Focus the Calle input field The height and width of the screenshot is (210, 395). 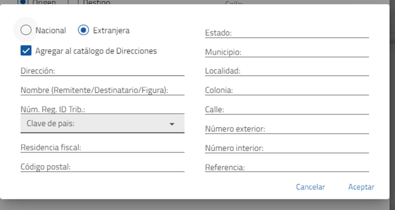(287, 110)
